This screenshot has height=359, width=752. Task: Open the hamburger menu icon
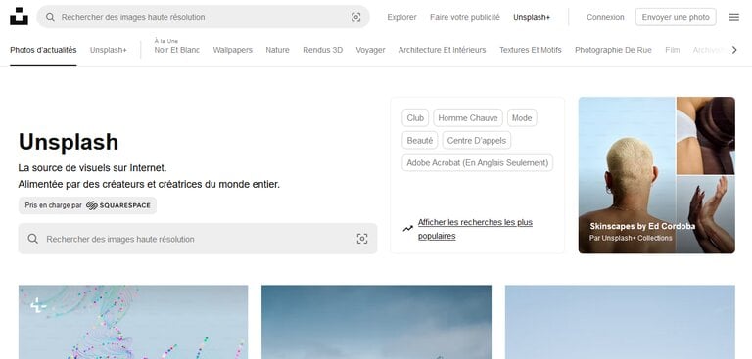coord(733,17)
